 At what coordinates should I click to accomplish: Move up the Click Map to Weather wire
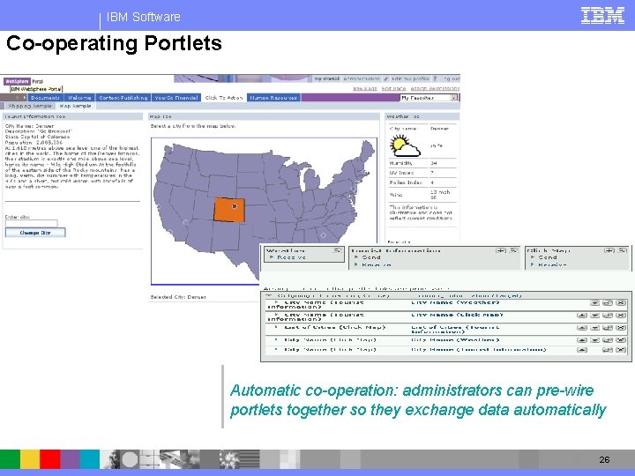tap(581, 340)
